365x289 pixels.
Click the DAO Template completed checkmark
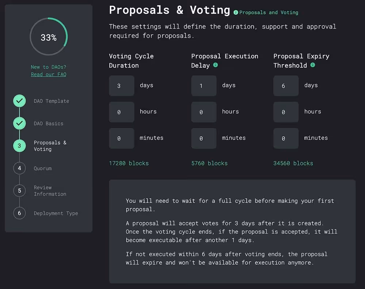(19, 101)
